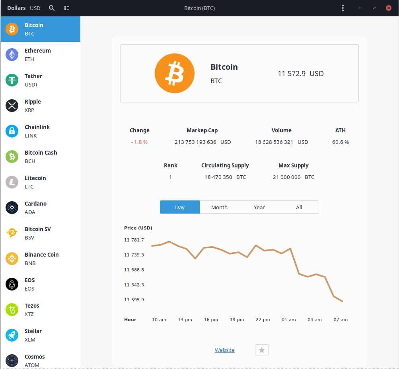Viewport: 399px width, 369px height.
Task: Click the Stellar rocket logo in sidebar
Action: pyautogui.click(x=12, y=335)
